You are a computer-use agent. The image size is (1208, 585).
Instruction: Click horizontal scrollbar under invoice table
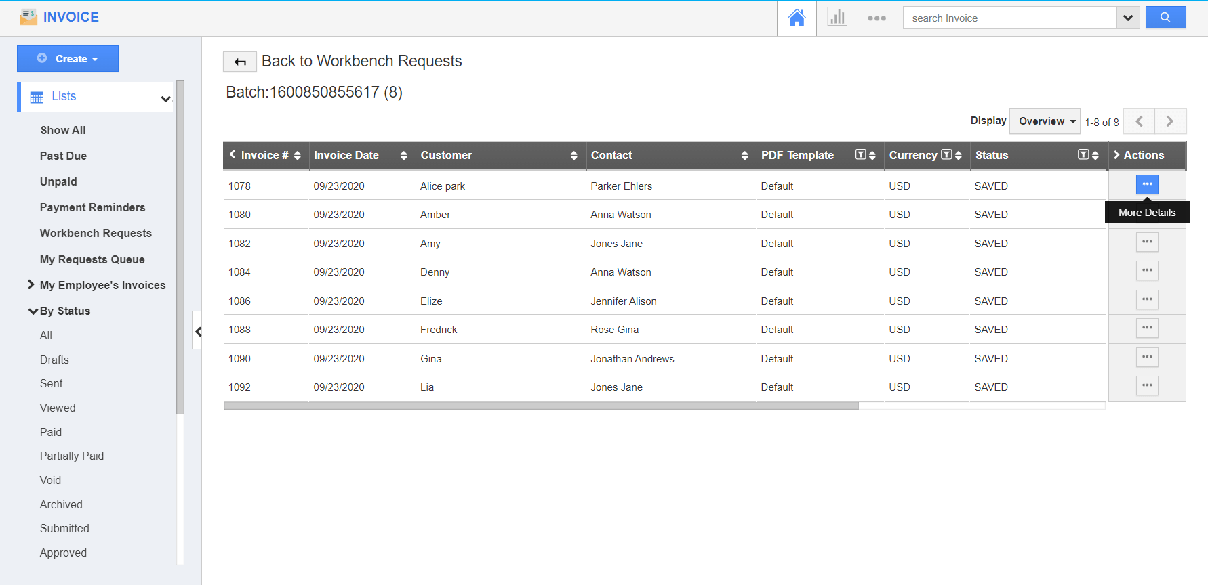pyautogui.click(x=541, y=406)
